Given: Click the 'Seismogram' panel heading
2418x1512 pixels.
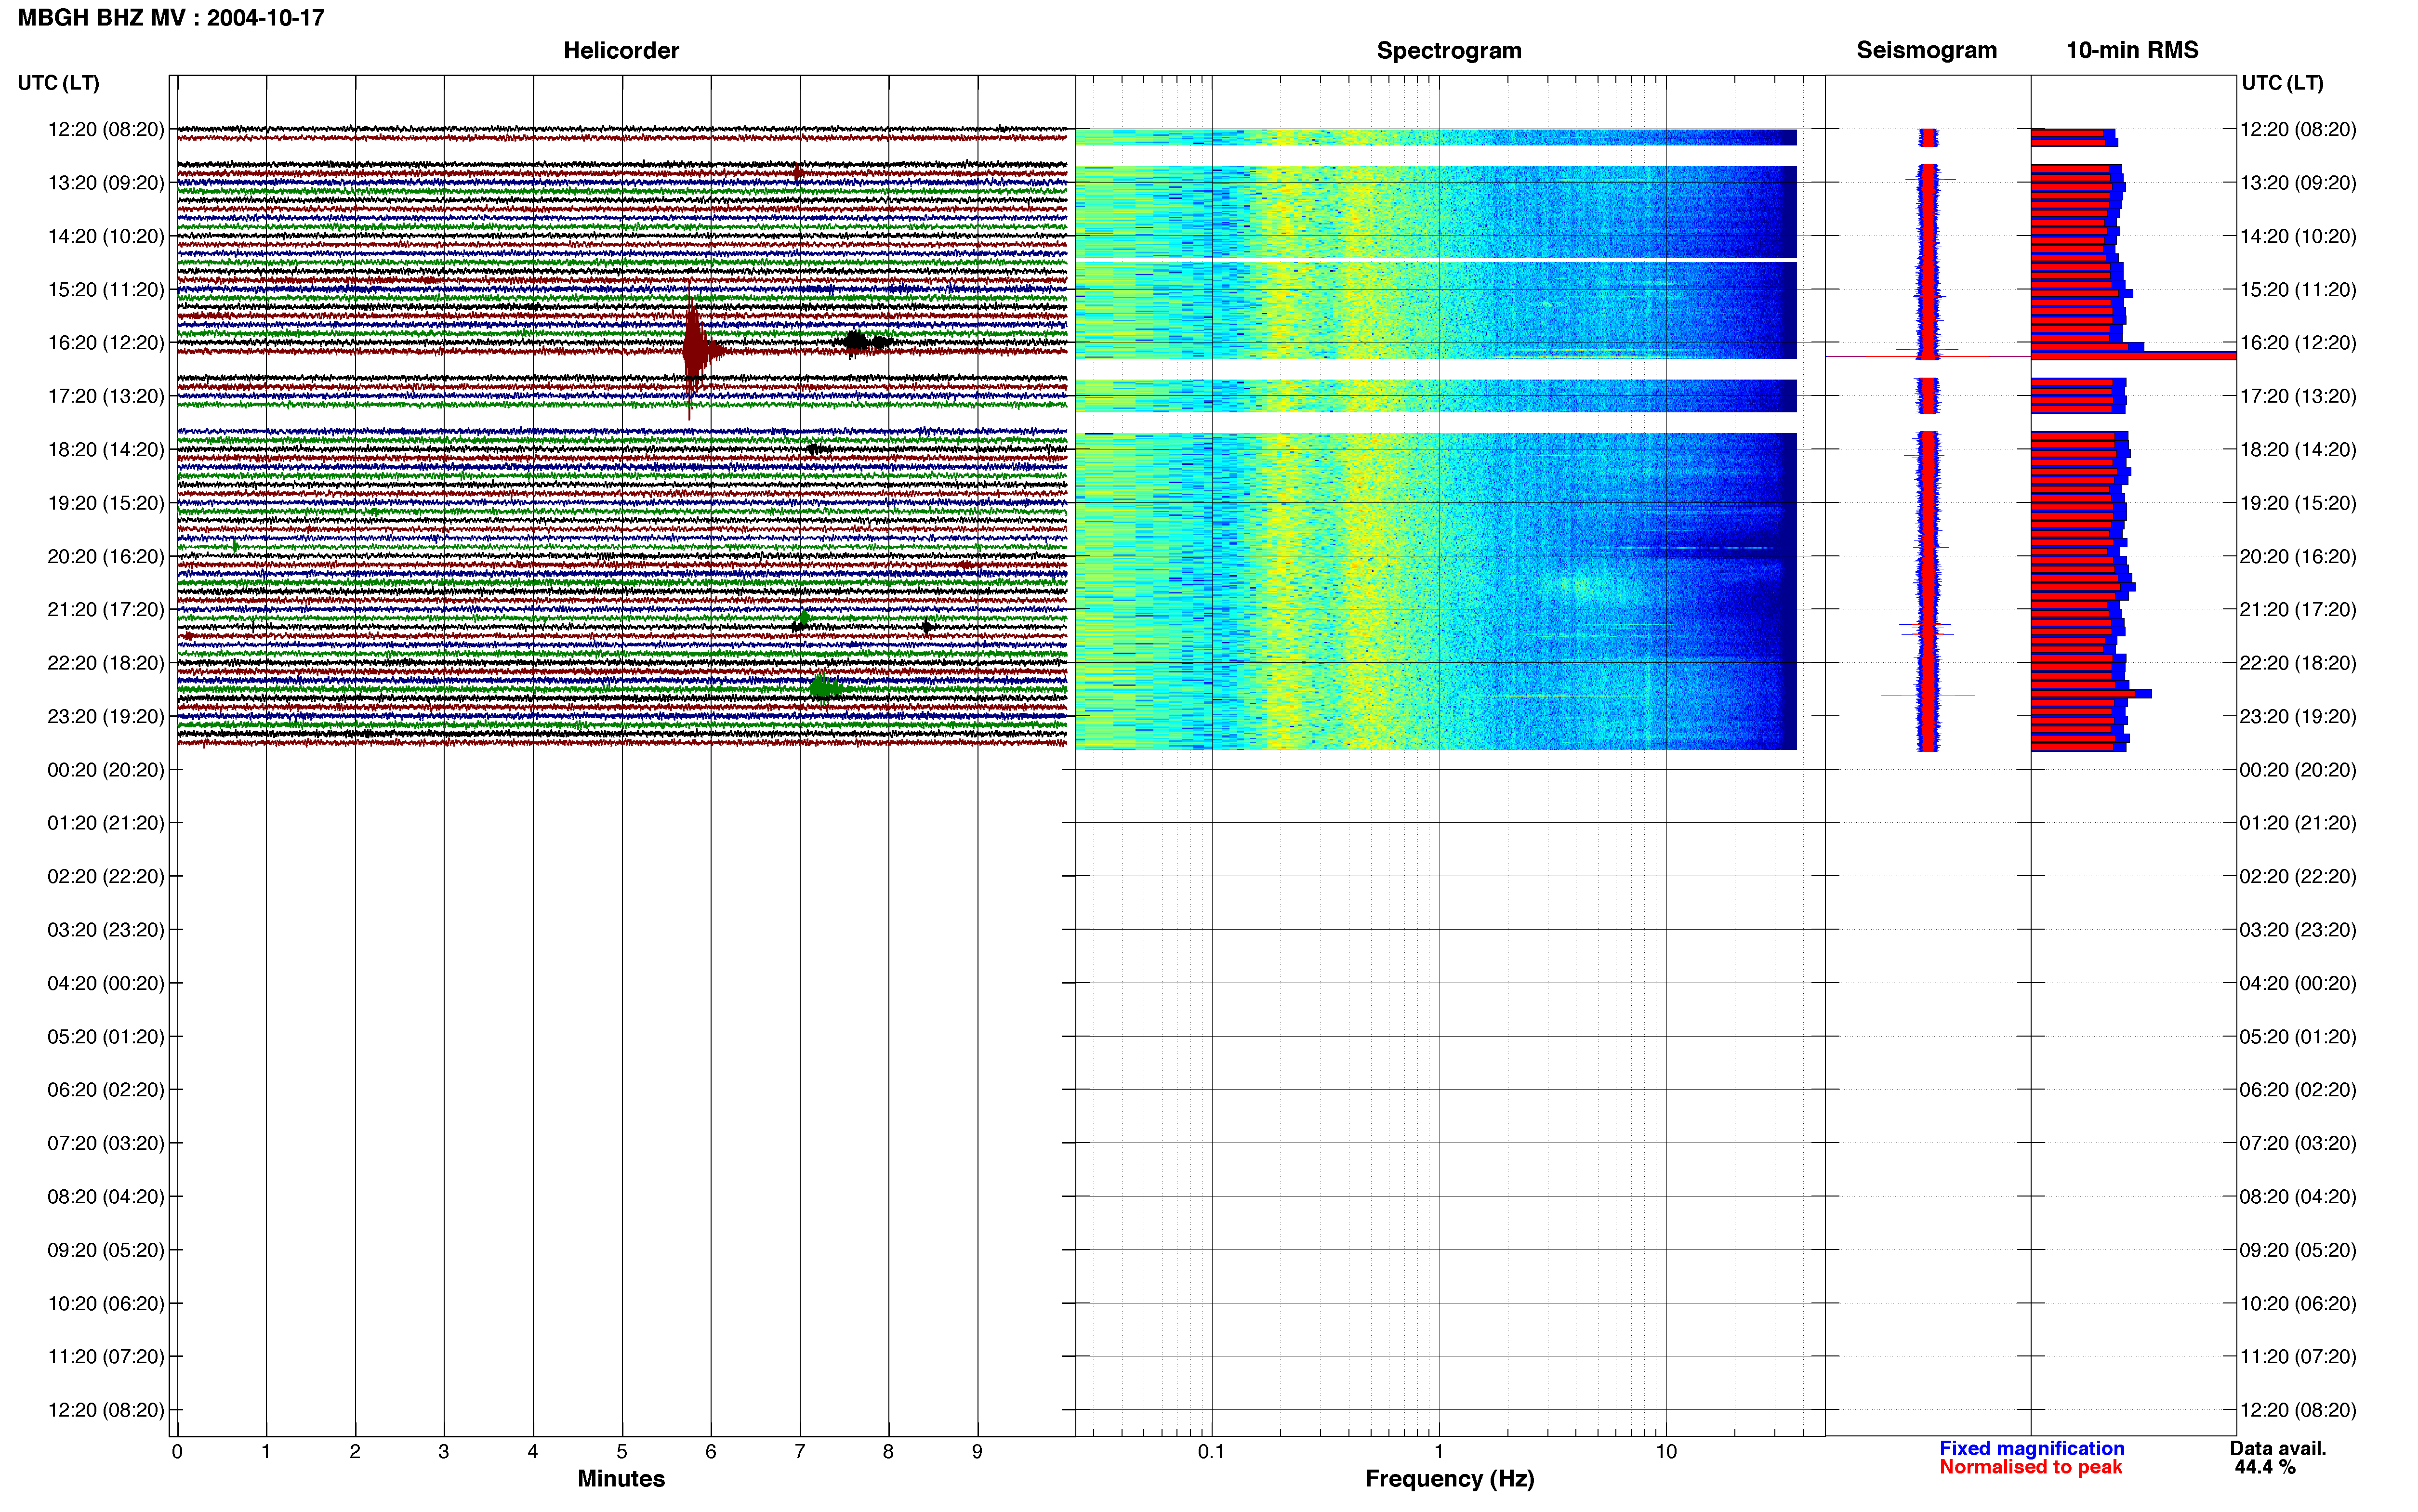Looking at the screenshot, I should click(x=1926, y=51).
